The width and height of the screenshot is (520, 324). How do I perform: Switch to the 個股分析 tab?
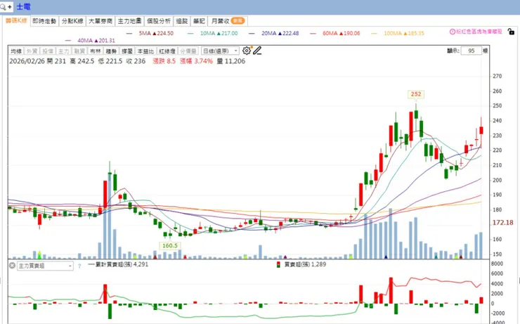159,21
